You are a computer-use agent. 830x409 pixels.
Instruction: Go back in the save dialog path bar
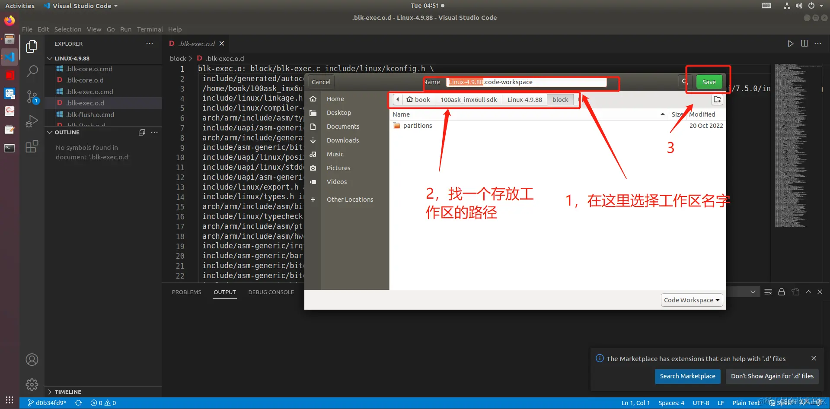tap(398, 100)
